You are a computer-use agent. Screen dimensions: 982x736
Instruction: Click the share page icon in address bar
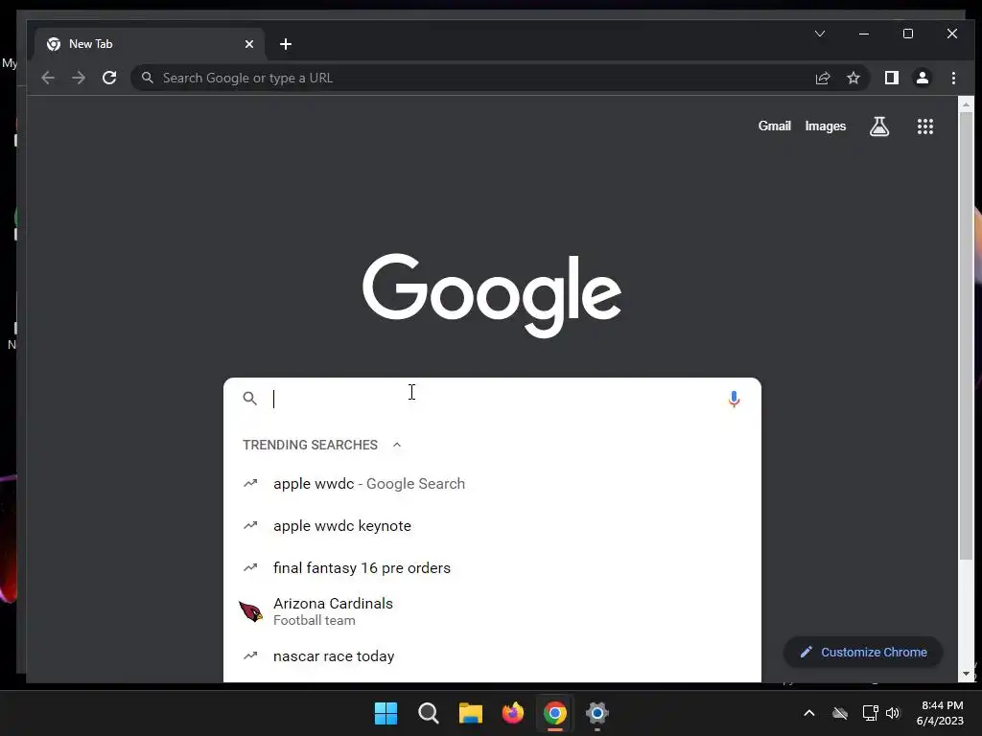822,79
